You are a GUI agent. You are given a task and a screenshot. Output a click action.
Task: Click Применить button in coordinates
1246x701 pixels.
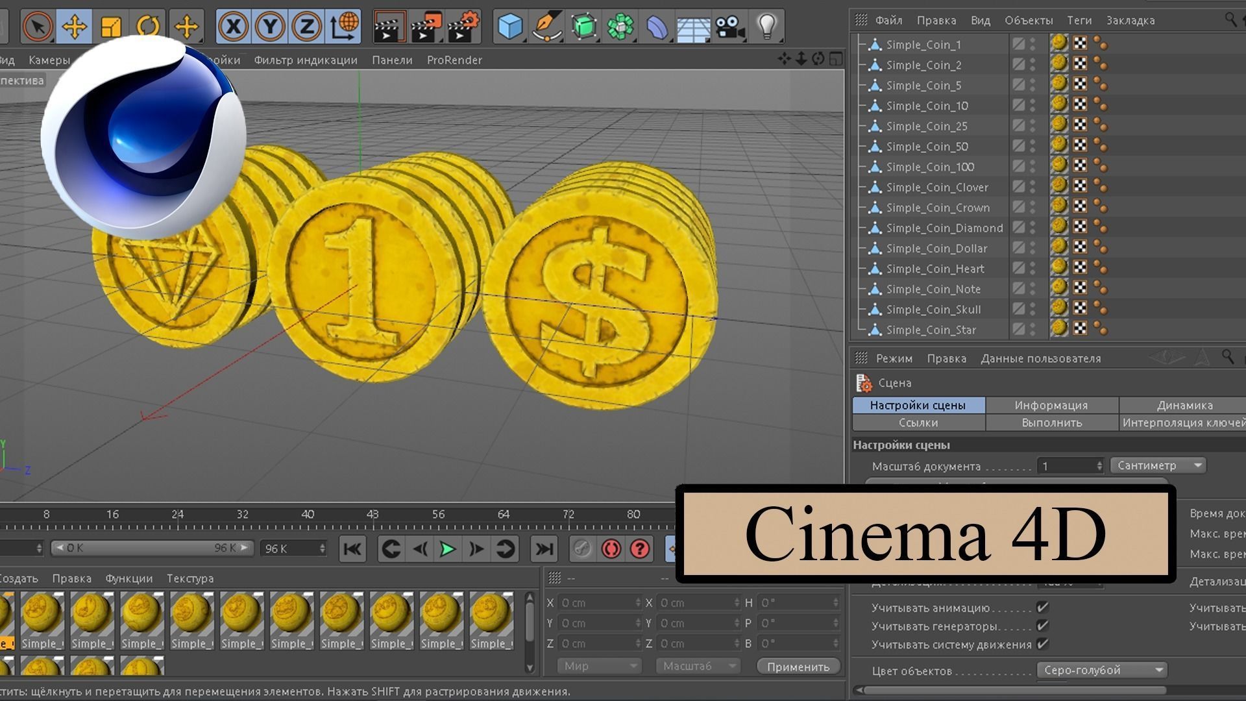798,667
